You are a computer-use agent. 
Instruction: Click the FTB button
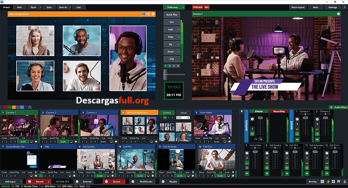tap(172, 59)
